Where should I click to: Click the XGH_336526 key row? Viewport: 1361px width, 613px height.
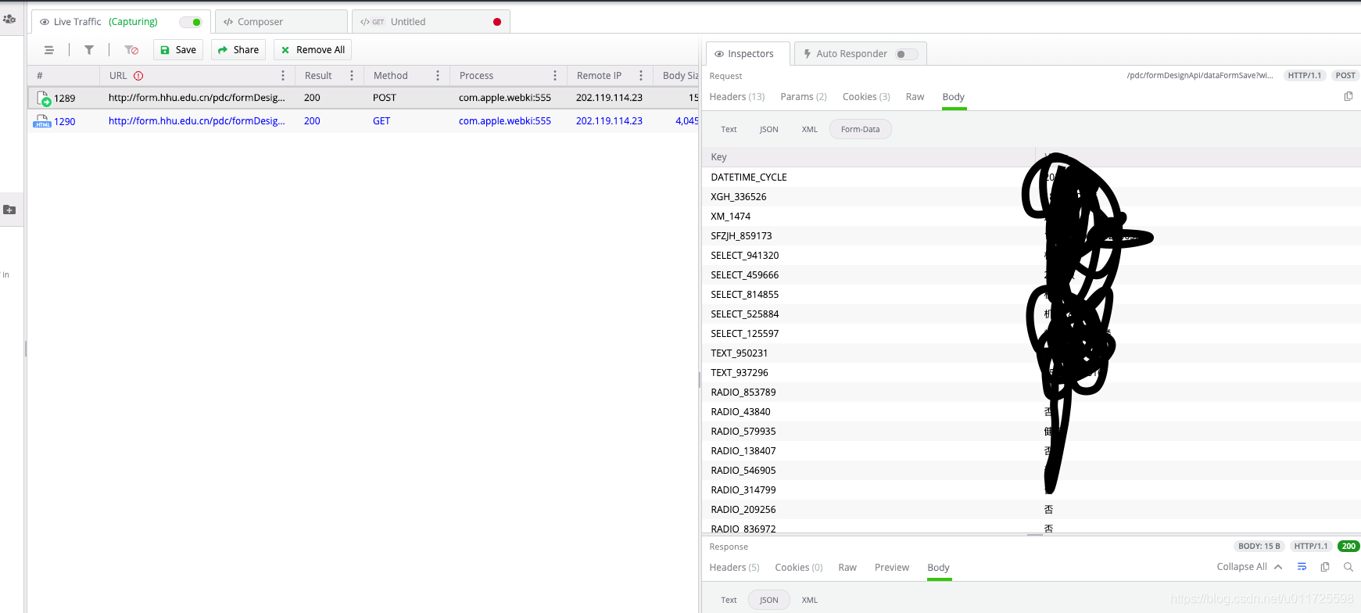1031,197
